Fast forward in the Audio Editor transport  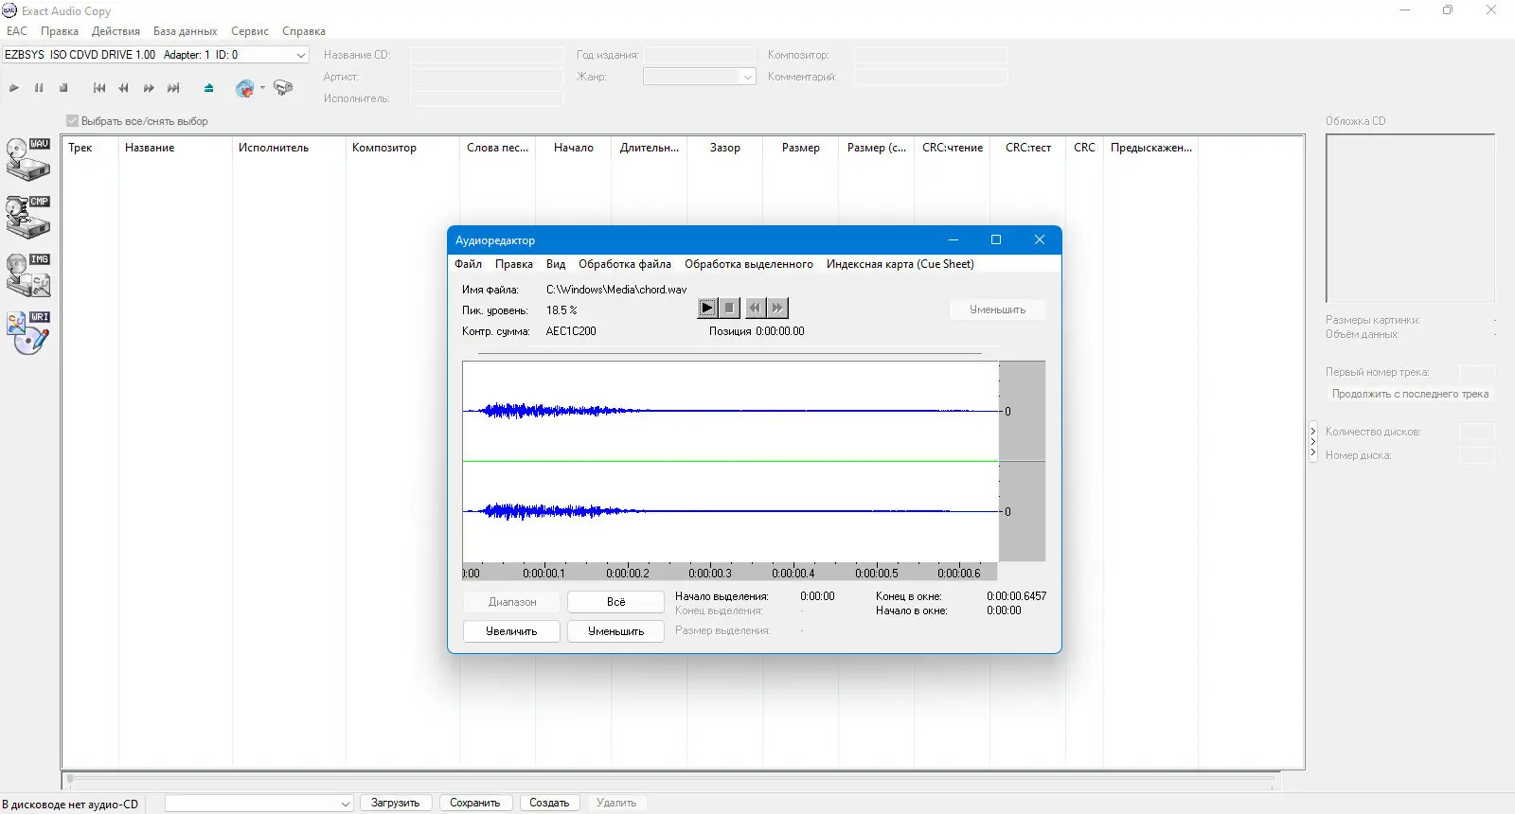coord(777,308)
